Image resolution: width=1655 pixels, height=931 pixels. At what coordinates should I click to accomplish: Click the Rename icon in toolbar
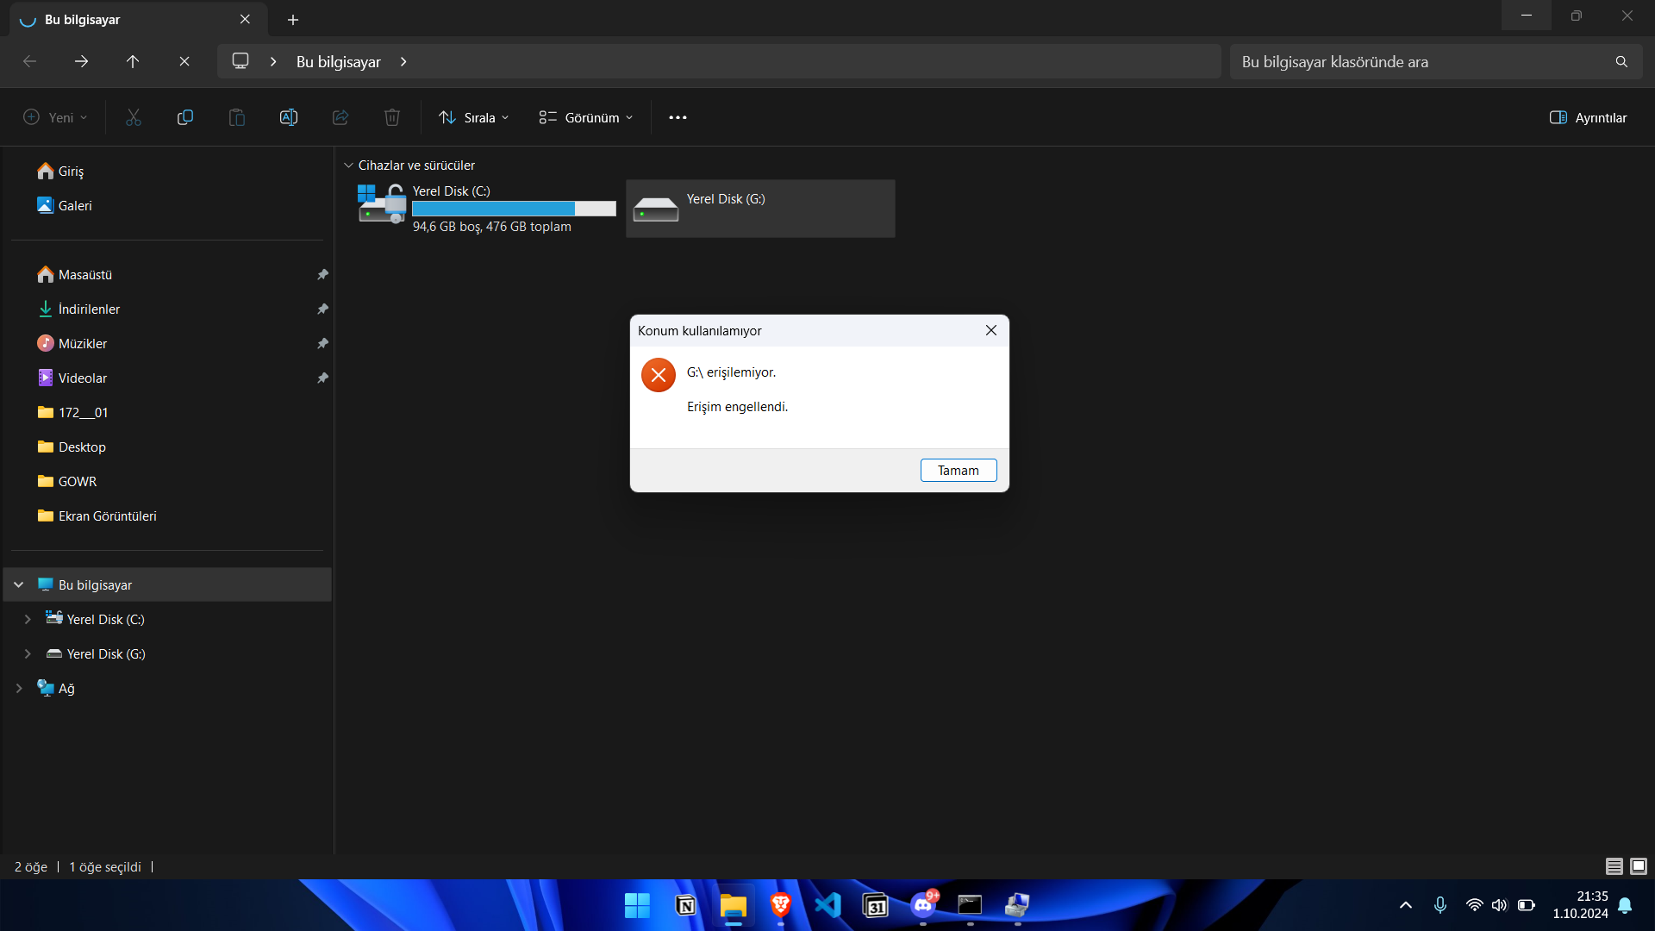point(288,117)
